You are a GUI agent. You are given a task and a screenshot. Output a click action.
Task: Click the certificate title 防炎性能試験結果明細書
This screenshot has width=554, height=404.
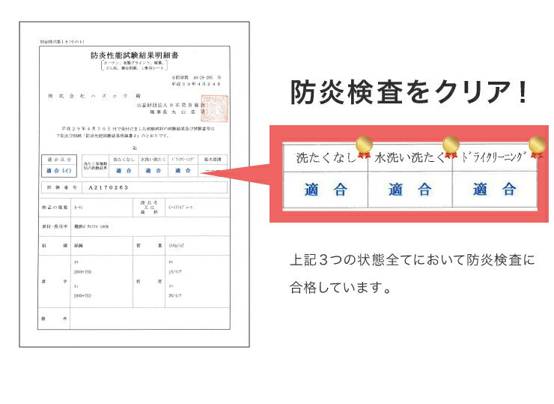tap(134, 56)
